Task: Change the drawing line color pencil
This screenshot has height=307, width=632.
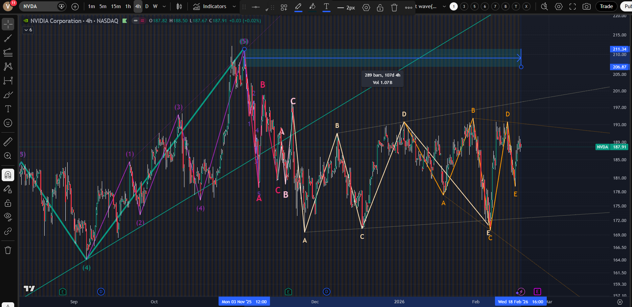Action: coord(298,7)
